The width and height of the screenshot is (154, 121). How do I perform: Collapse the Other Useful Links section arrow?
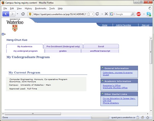pyautogui.click(x=102, y=94)
